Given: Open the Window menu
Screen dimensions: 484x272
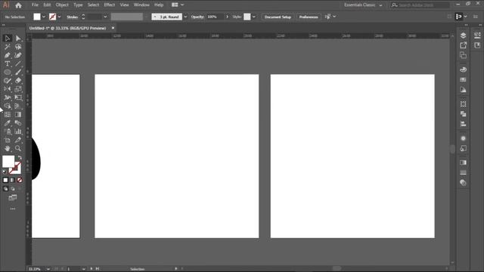Looking at the screenshot, I should pyautogui.click(x=141, y=5).
